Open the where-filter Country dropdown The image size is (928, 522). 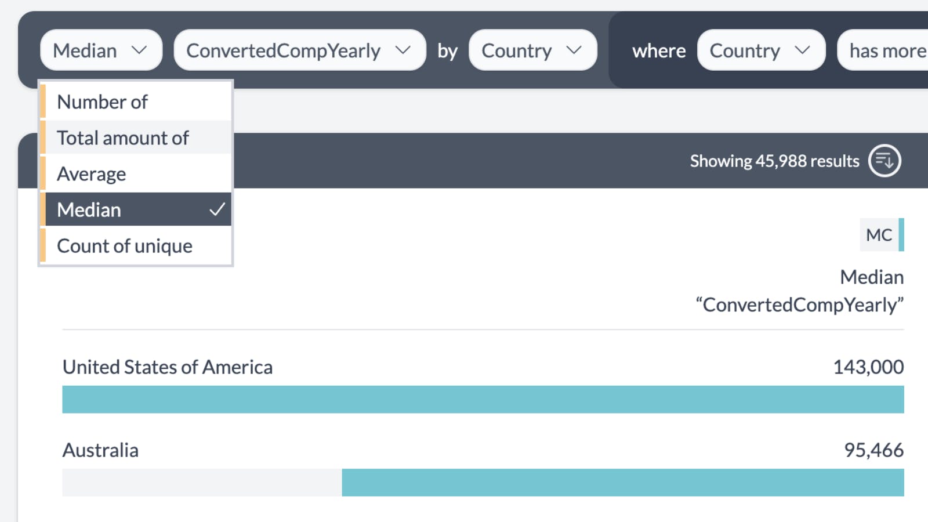click(x=760, y=50)
